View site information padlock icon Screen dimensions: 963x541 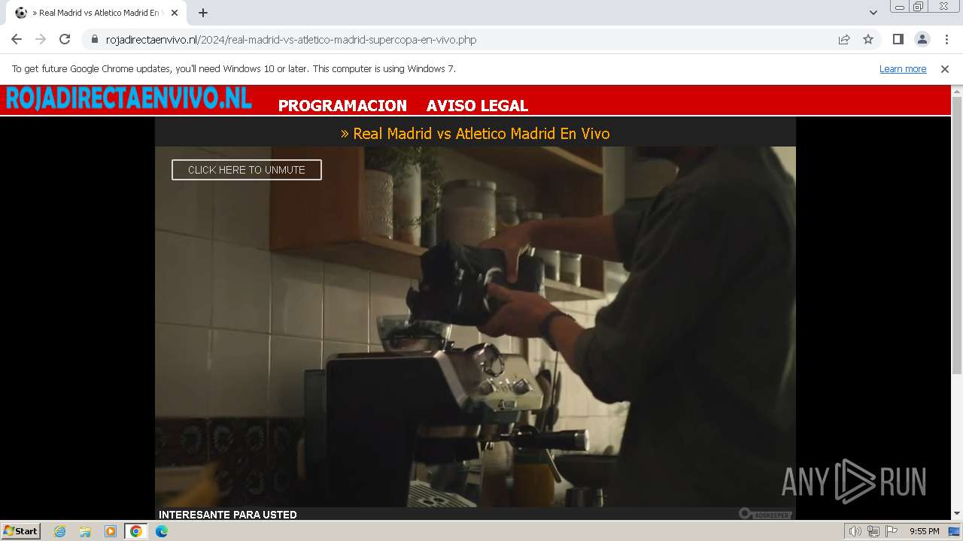pos(95,40)
